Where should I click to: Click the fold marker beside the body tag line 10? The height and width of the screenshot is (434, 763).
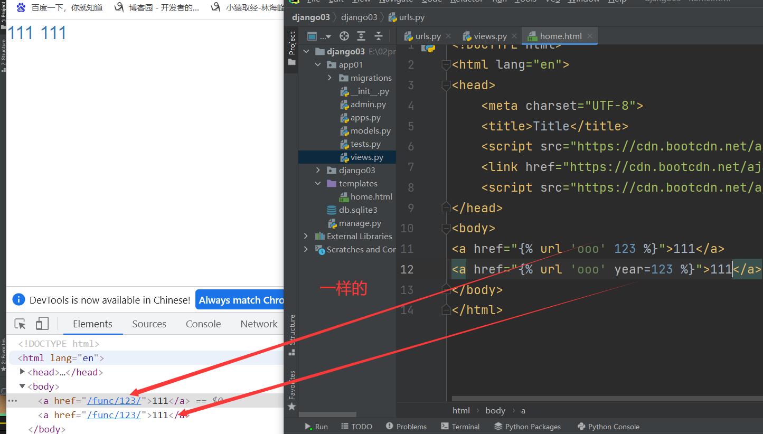(x=447, y=228)
